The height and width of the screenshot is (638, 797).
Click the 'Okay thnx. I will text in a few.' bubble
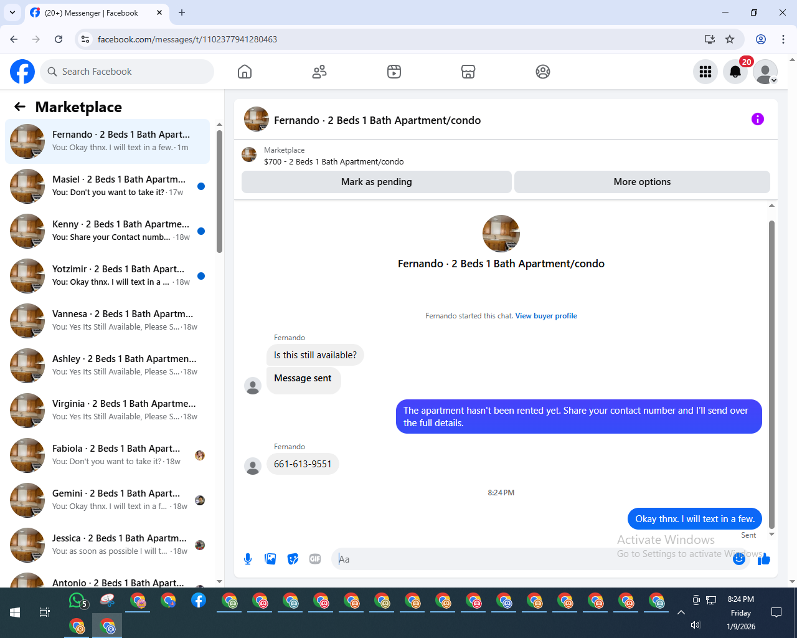[695, 519]
